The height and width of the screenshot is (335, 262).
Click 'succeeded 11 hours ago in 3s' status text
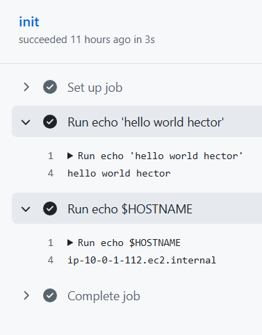[x=87, y=40]
